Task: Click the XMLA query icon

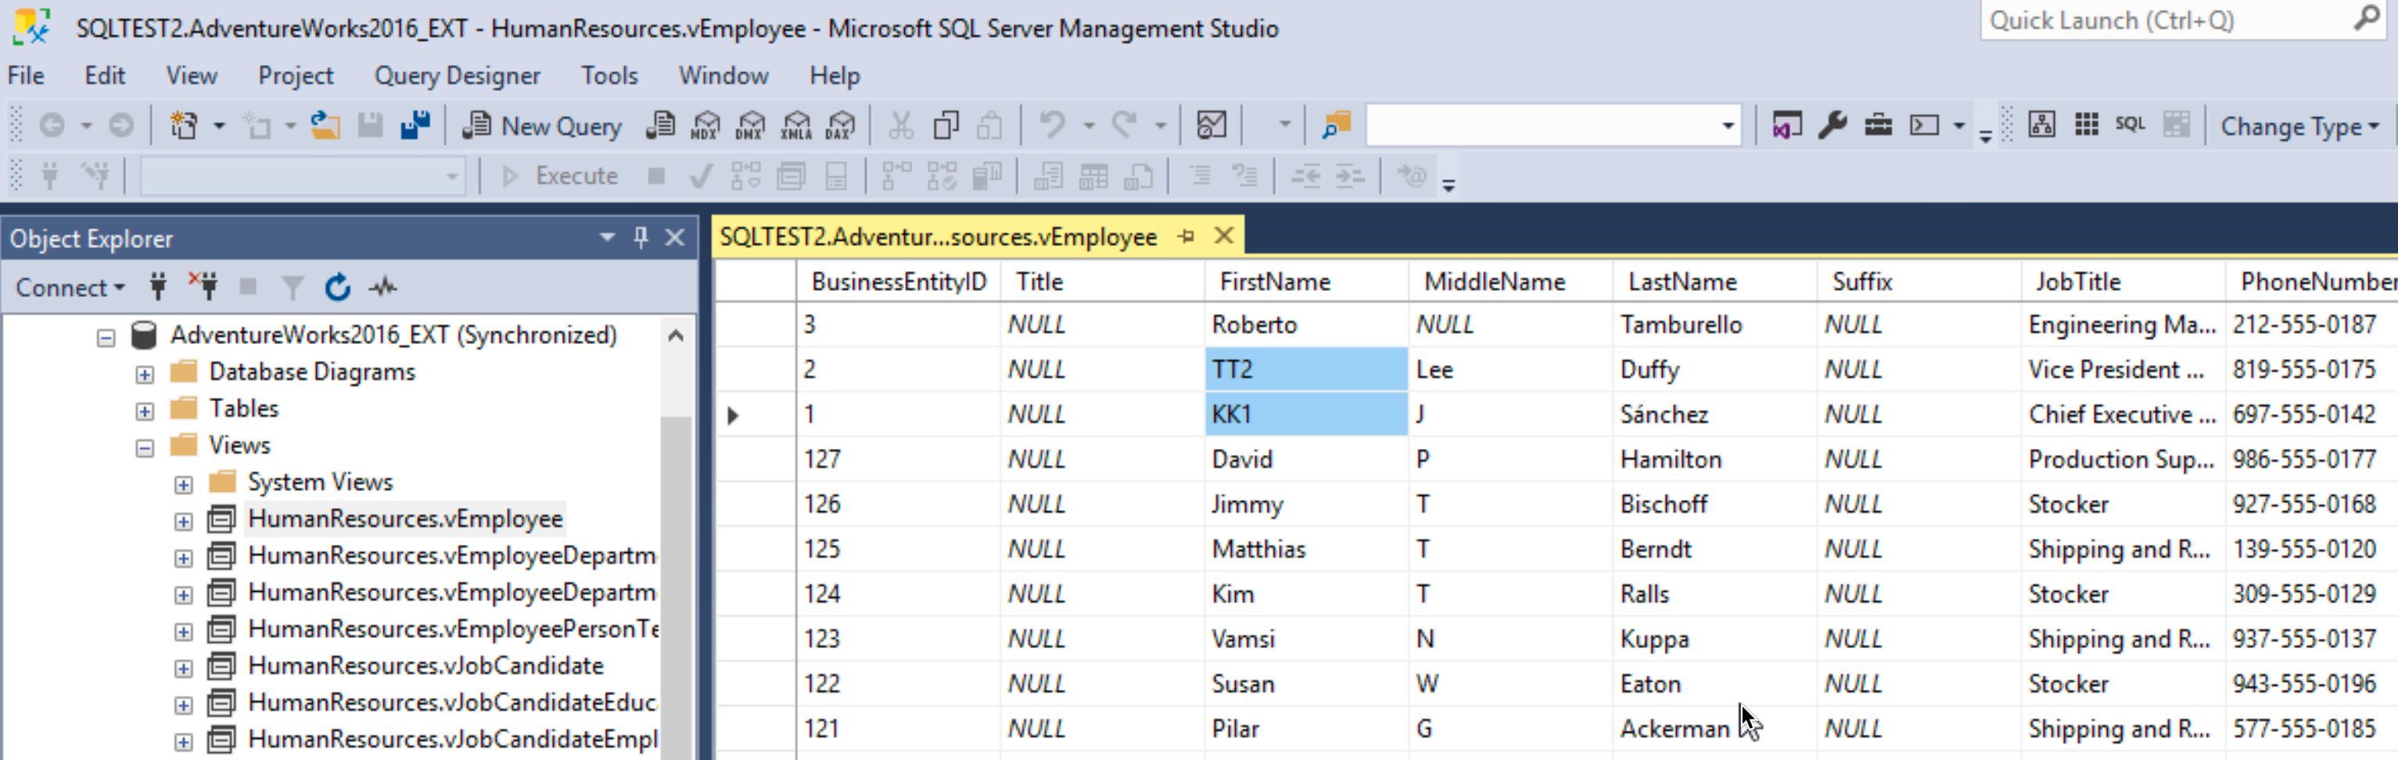Action: point(796,126)
